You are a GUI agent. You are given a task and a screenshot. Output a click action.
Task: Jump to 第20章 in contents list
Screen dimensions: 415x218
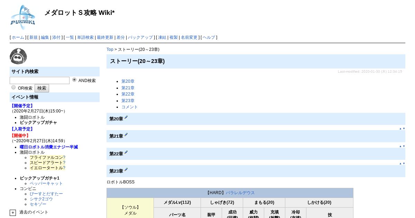128,81
